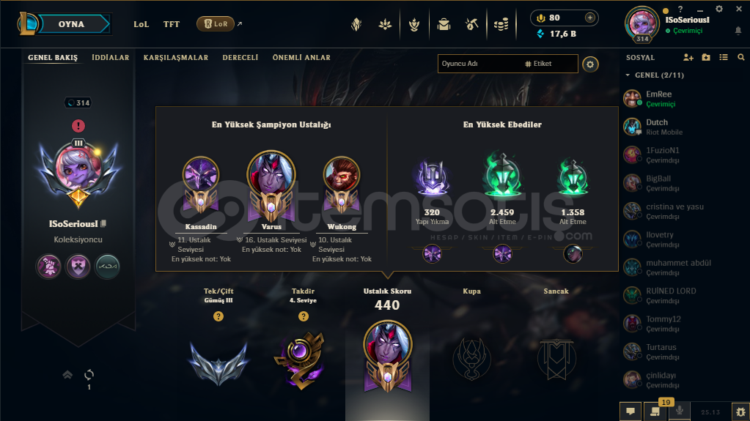
Task: Click the Oyuncu Adı search field
Action: 479,64
